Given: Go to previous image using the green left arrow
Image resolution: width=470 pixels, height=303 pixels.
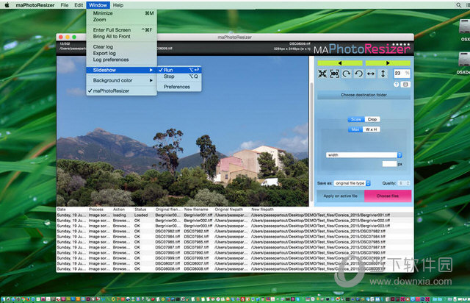Looking at the screenshot, I should click(340, 63).
